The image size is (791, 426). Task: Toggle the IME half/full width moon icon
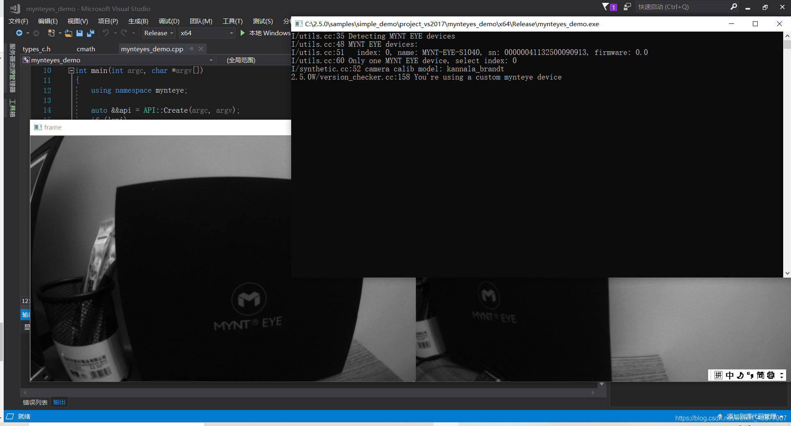[x=740, y=375]
